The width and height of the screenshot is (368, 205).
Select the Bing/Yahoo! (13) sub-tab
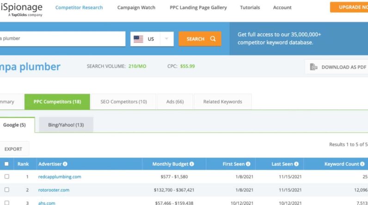(66, 125)
